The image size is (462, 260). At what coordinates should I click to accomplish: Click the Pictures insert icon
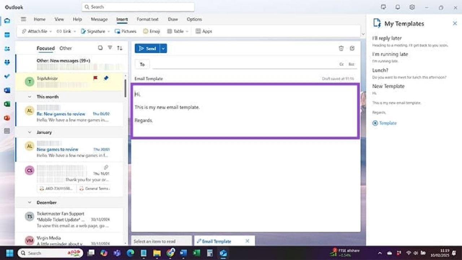tap(117, 31)
